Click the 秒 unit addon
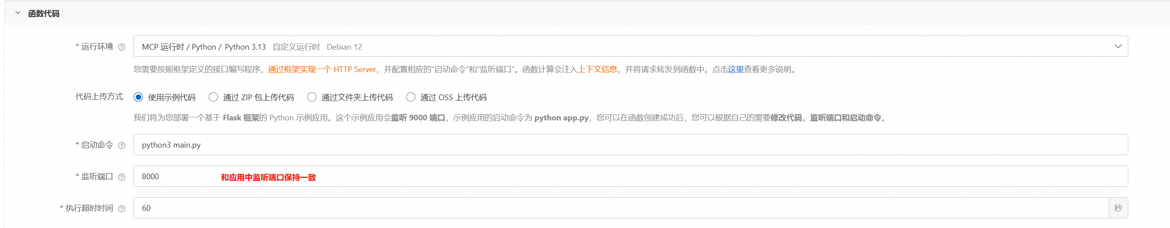Viewport: 1170px width, 228px height. coord(1118,208)
